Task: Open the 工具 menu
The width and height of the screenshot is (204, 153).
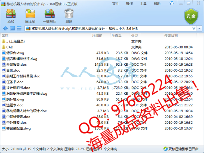Action: click(143, 4)
